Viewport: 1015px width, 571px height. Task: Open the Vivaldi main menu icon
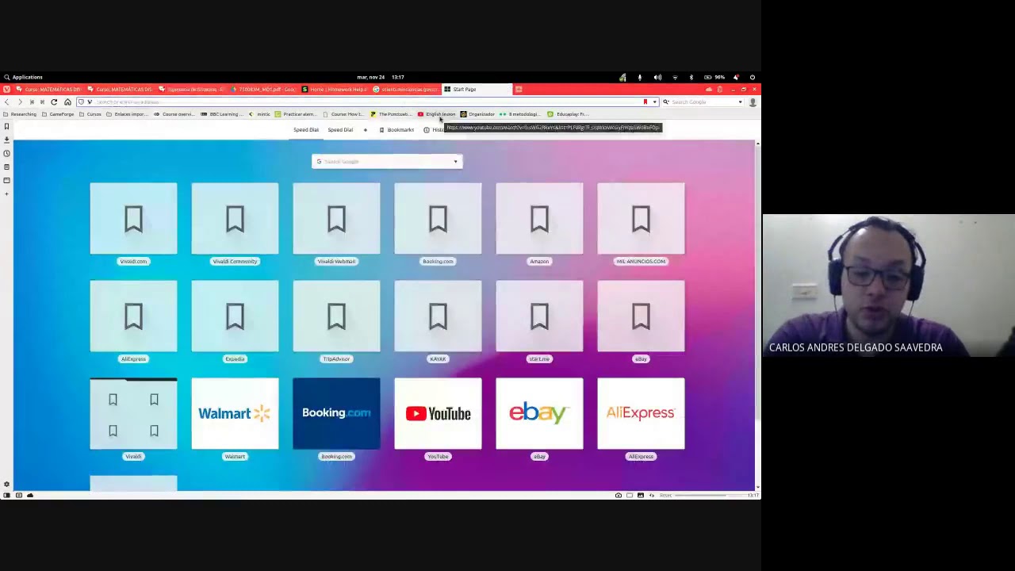pyautogui.click(x=6, y=89)
